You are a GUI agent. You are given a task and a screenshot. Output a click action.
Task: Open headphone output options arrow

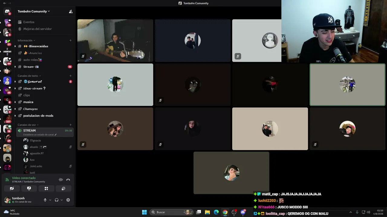62,200
